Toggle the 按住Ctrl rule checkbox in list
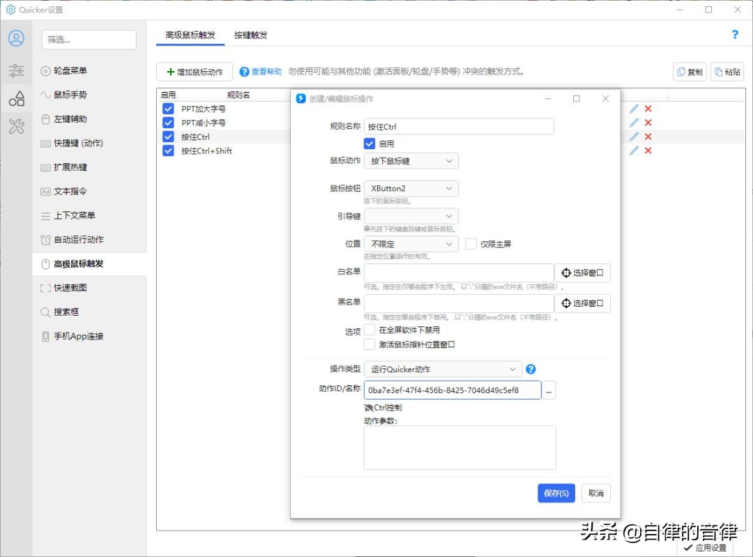The width and height of the screenshot is (753, 557). coord(168,137)
